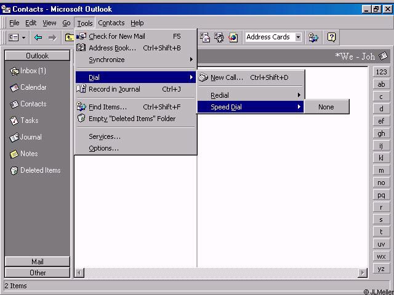Image resolution: width=394 pixels, height=295 pixels.
Task: Jump to contacts under kl
Action: coord(381,158)
